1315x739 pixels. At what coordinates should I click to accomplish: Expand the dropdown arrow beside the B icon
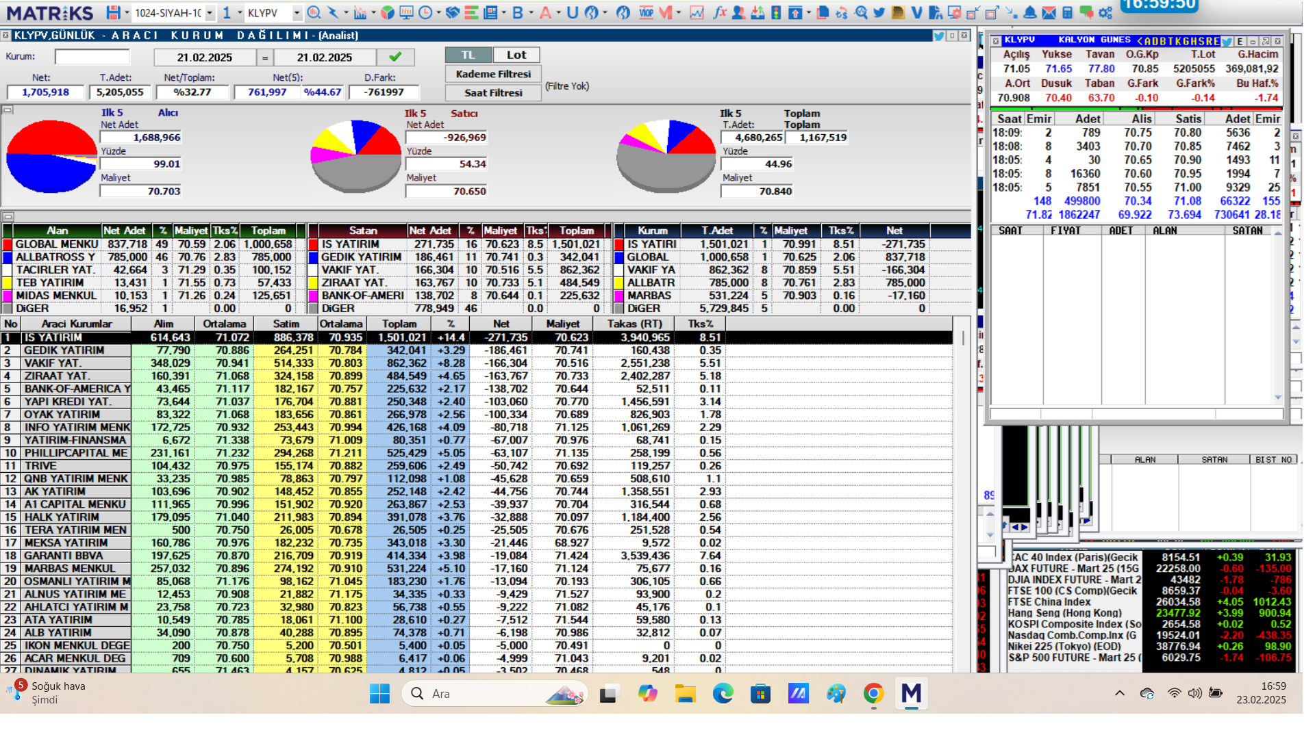tap(531, 13)
